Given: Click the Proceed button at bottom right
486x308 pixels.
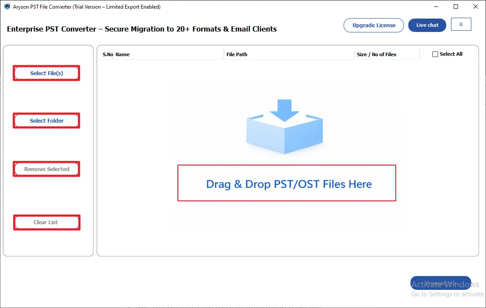Looking at the screenshot, I should pos(440,283).
